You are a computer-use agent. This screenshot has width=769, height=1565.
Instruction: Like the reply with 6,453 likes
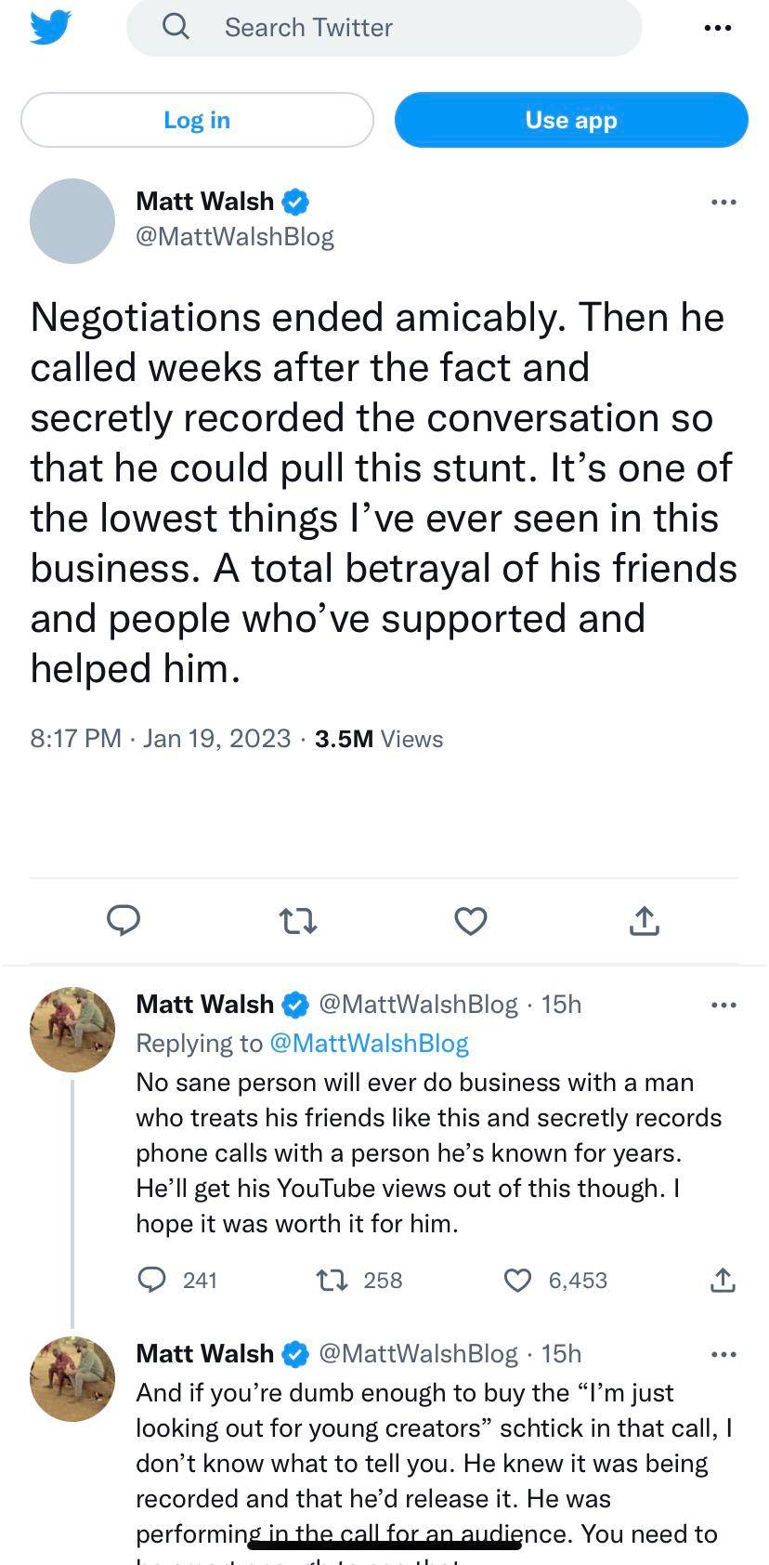(517, 1280)
